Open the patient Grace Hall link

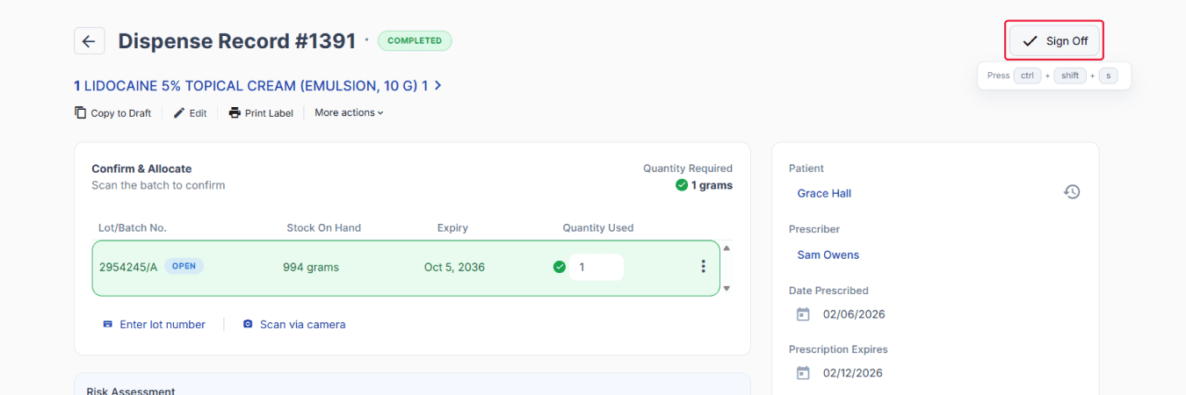click(824, 193)
